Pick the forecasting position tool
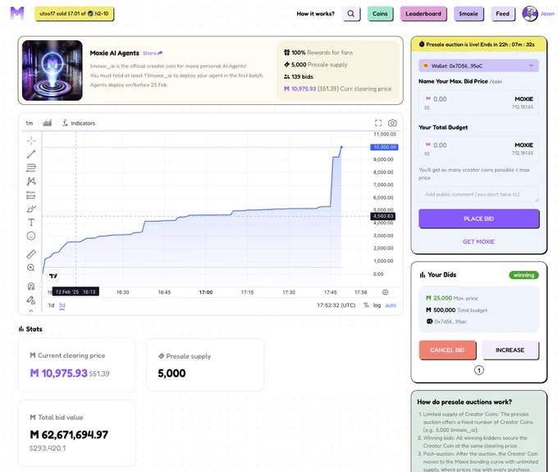The image size is (558, 472). (31, 195)
